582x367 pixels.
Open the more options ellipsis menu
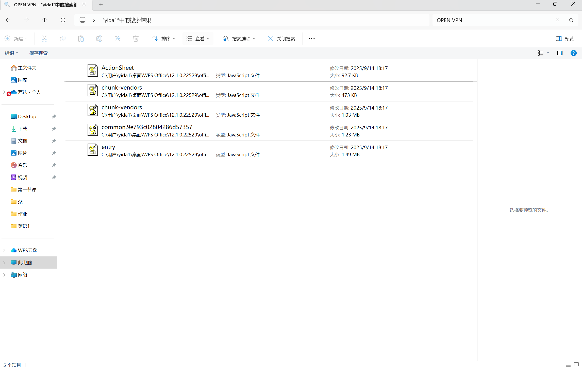pyautogui.click(x=311, y=39)
